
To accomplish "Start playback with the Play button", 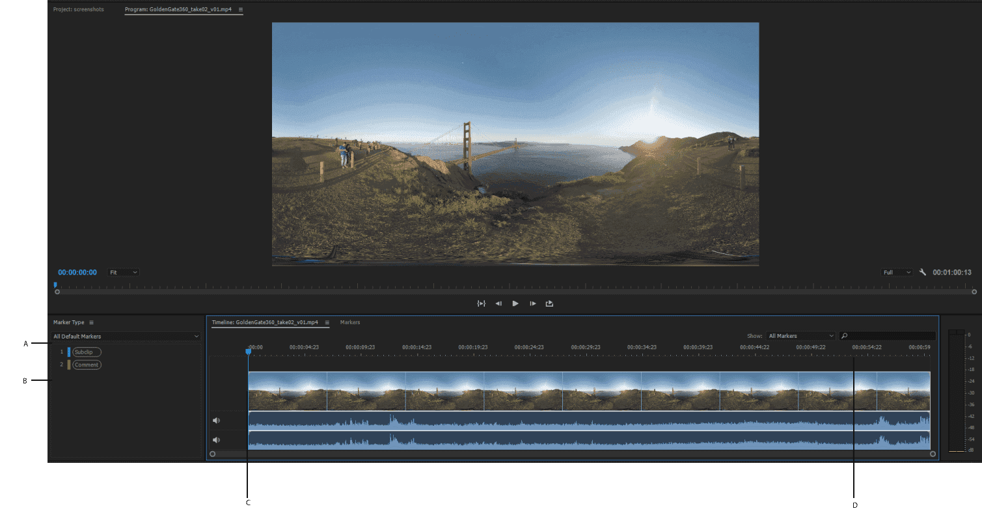I will [515, 303].
